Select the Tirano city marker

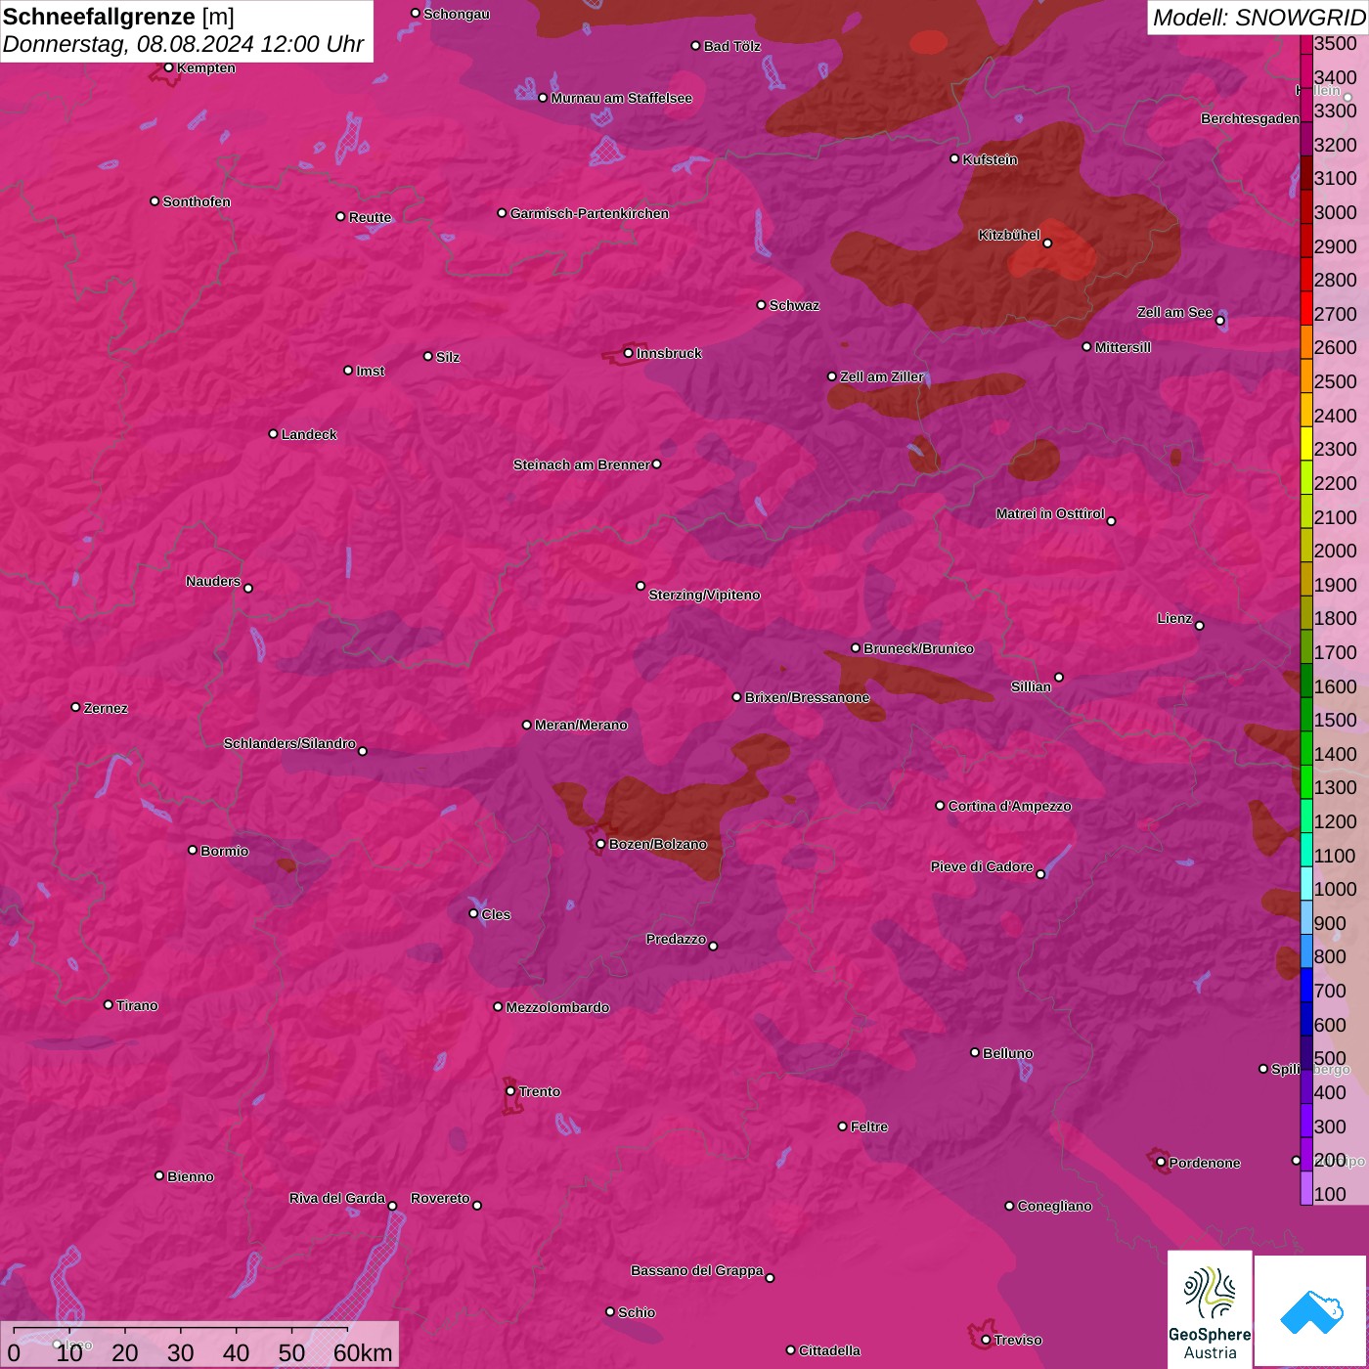(109, 1004)
